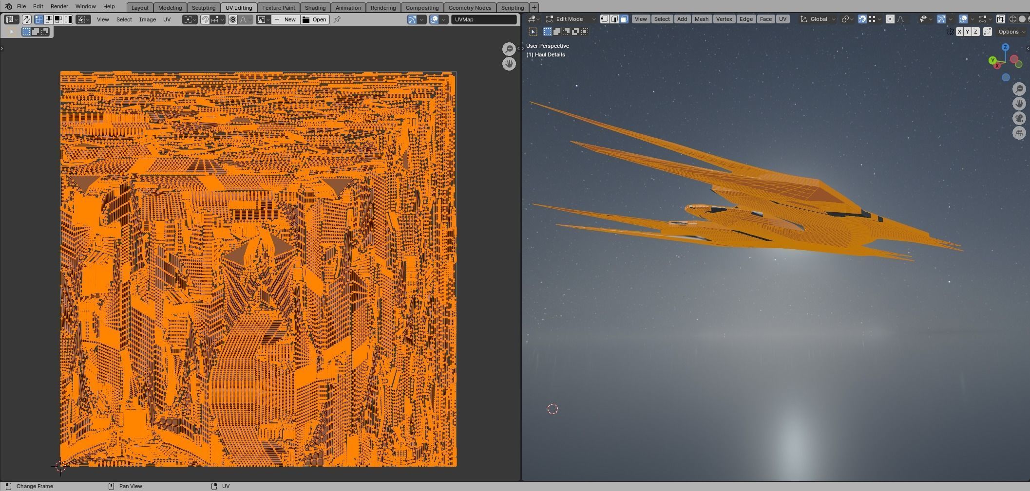Click the automerge vertices icon
Image resolution: width=1030 pixels, height=491 pixels.
(988, 32)
